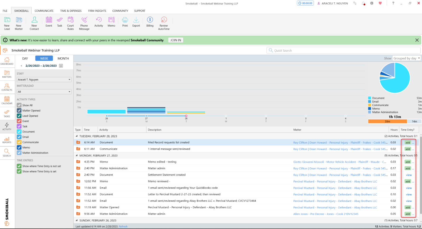
Task: Open the Matter/Lead dropdown
Action: [44, 92]
